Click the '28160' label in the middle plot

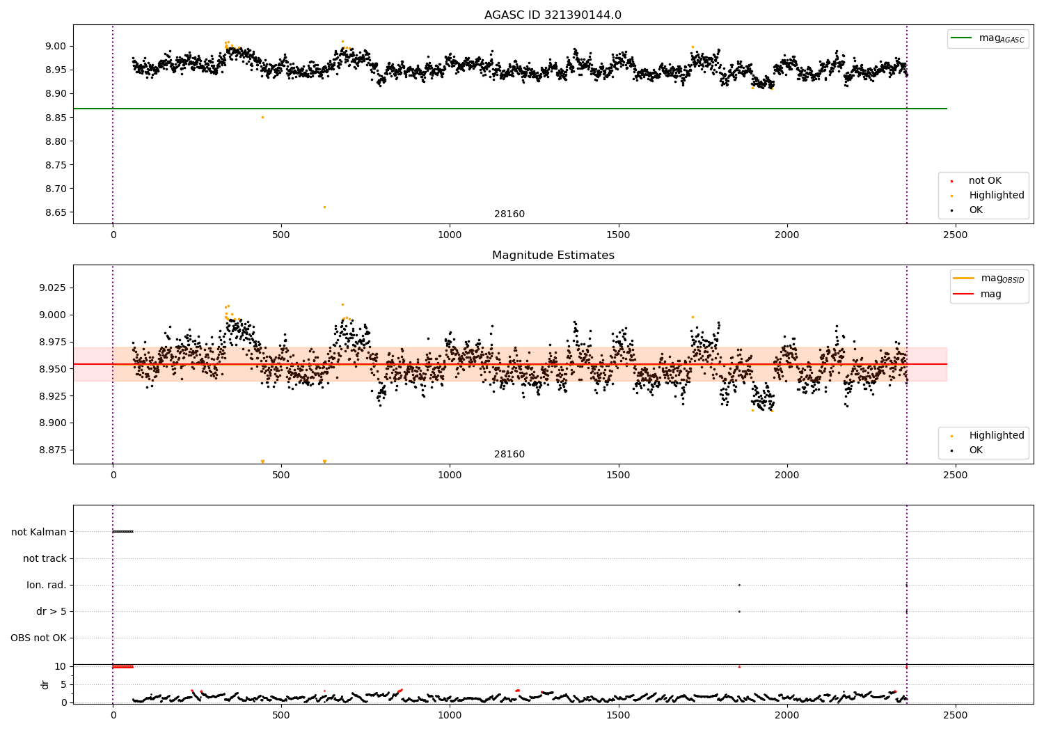coord(509,455)
